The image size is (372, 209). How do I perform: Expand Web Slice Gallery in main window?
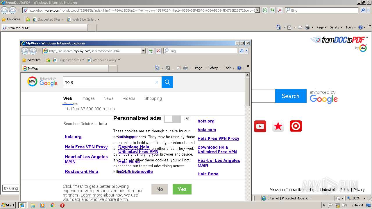pyautogui.click(x=99, y=19)
